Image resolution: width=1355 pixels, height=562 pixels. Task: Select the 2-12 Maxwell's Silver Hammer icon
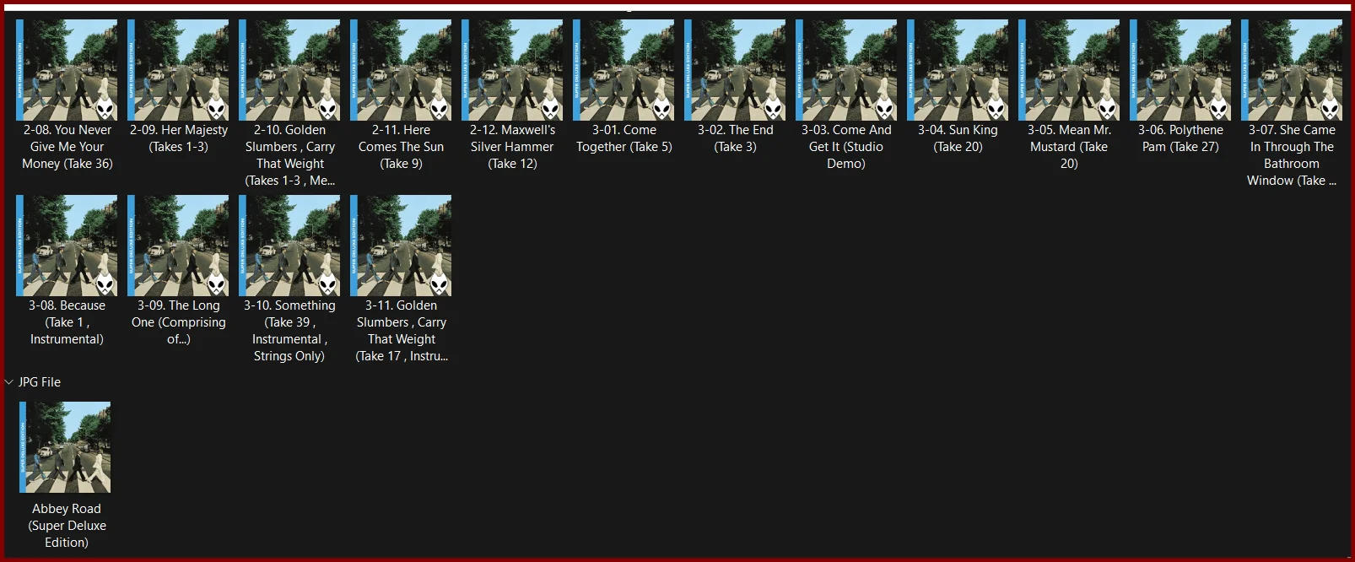coord(512,70)
